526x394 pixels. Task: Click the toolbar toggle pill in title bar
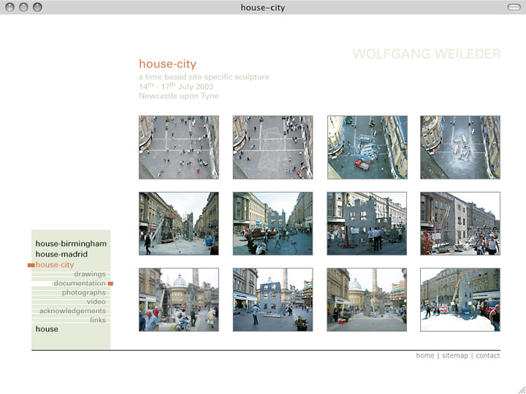(x=513, y=7)
